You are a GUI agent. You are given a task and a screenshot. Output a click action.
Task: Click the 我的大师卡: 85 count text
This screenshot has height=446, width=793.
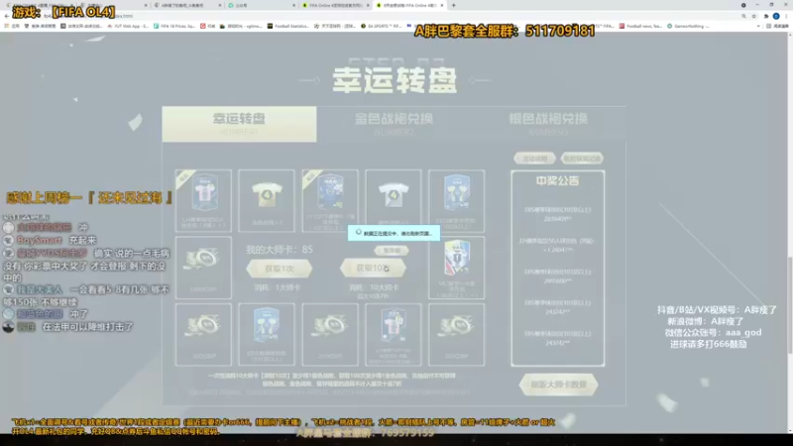(280, 250)
